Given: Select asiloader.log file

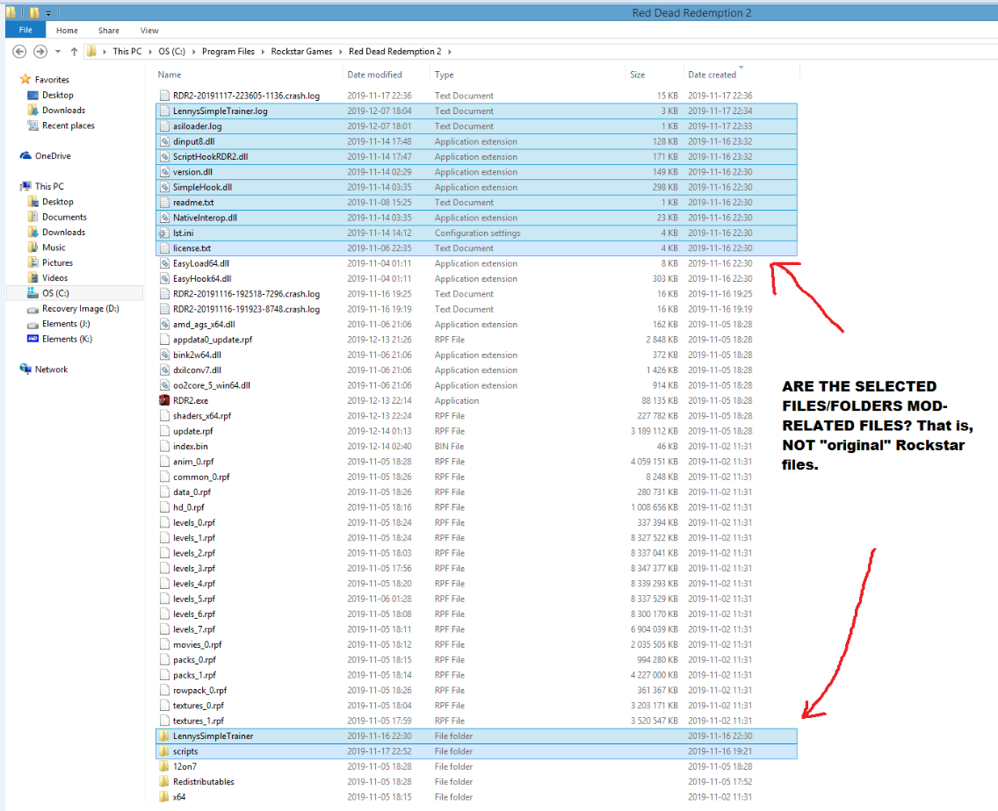Looking at the screenshot, I should click(x=476, y=126).
